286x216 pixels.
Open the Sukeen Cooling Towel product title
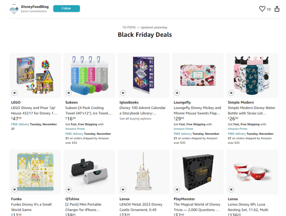tap(89, 110)
